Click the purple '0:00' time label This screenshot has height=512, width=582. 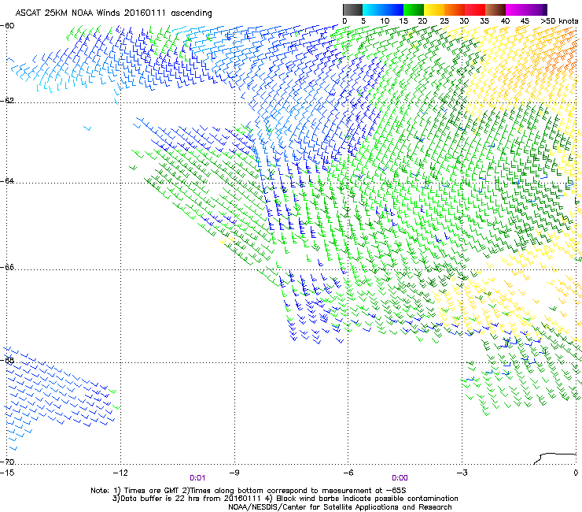tap(400, 478)
